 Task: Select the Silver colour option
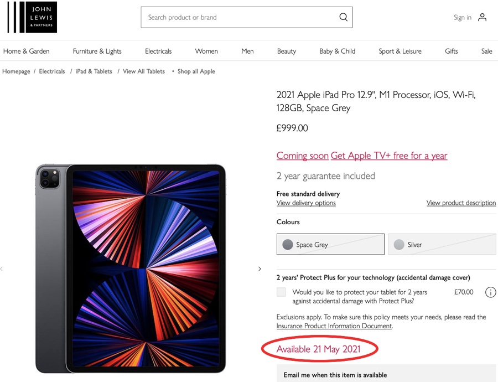[x=442, y=244]
